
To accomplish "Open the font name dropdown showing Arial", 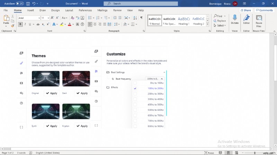I will [x=29, y=18].
